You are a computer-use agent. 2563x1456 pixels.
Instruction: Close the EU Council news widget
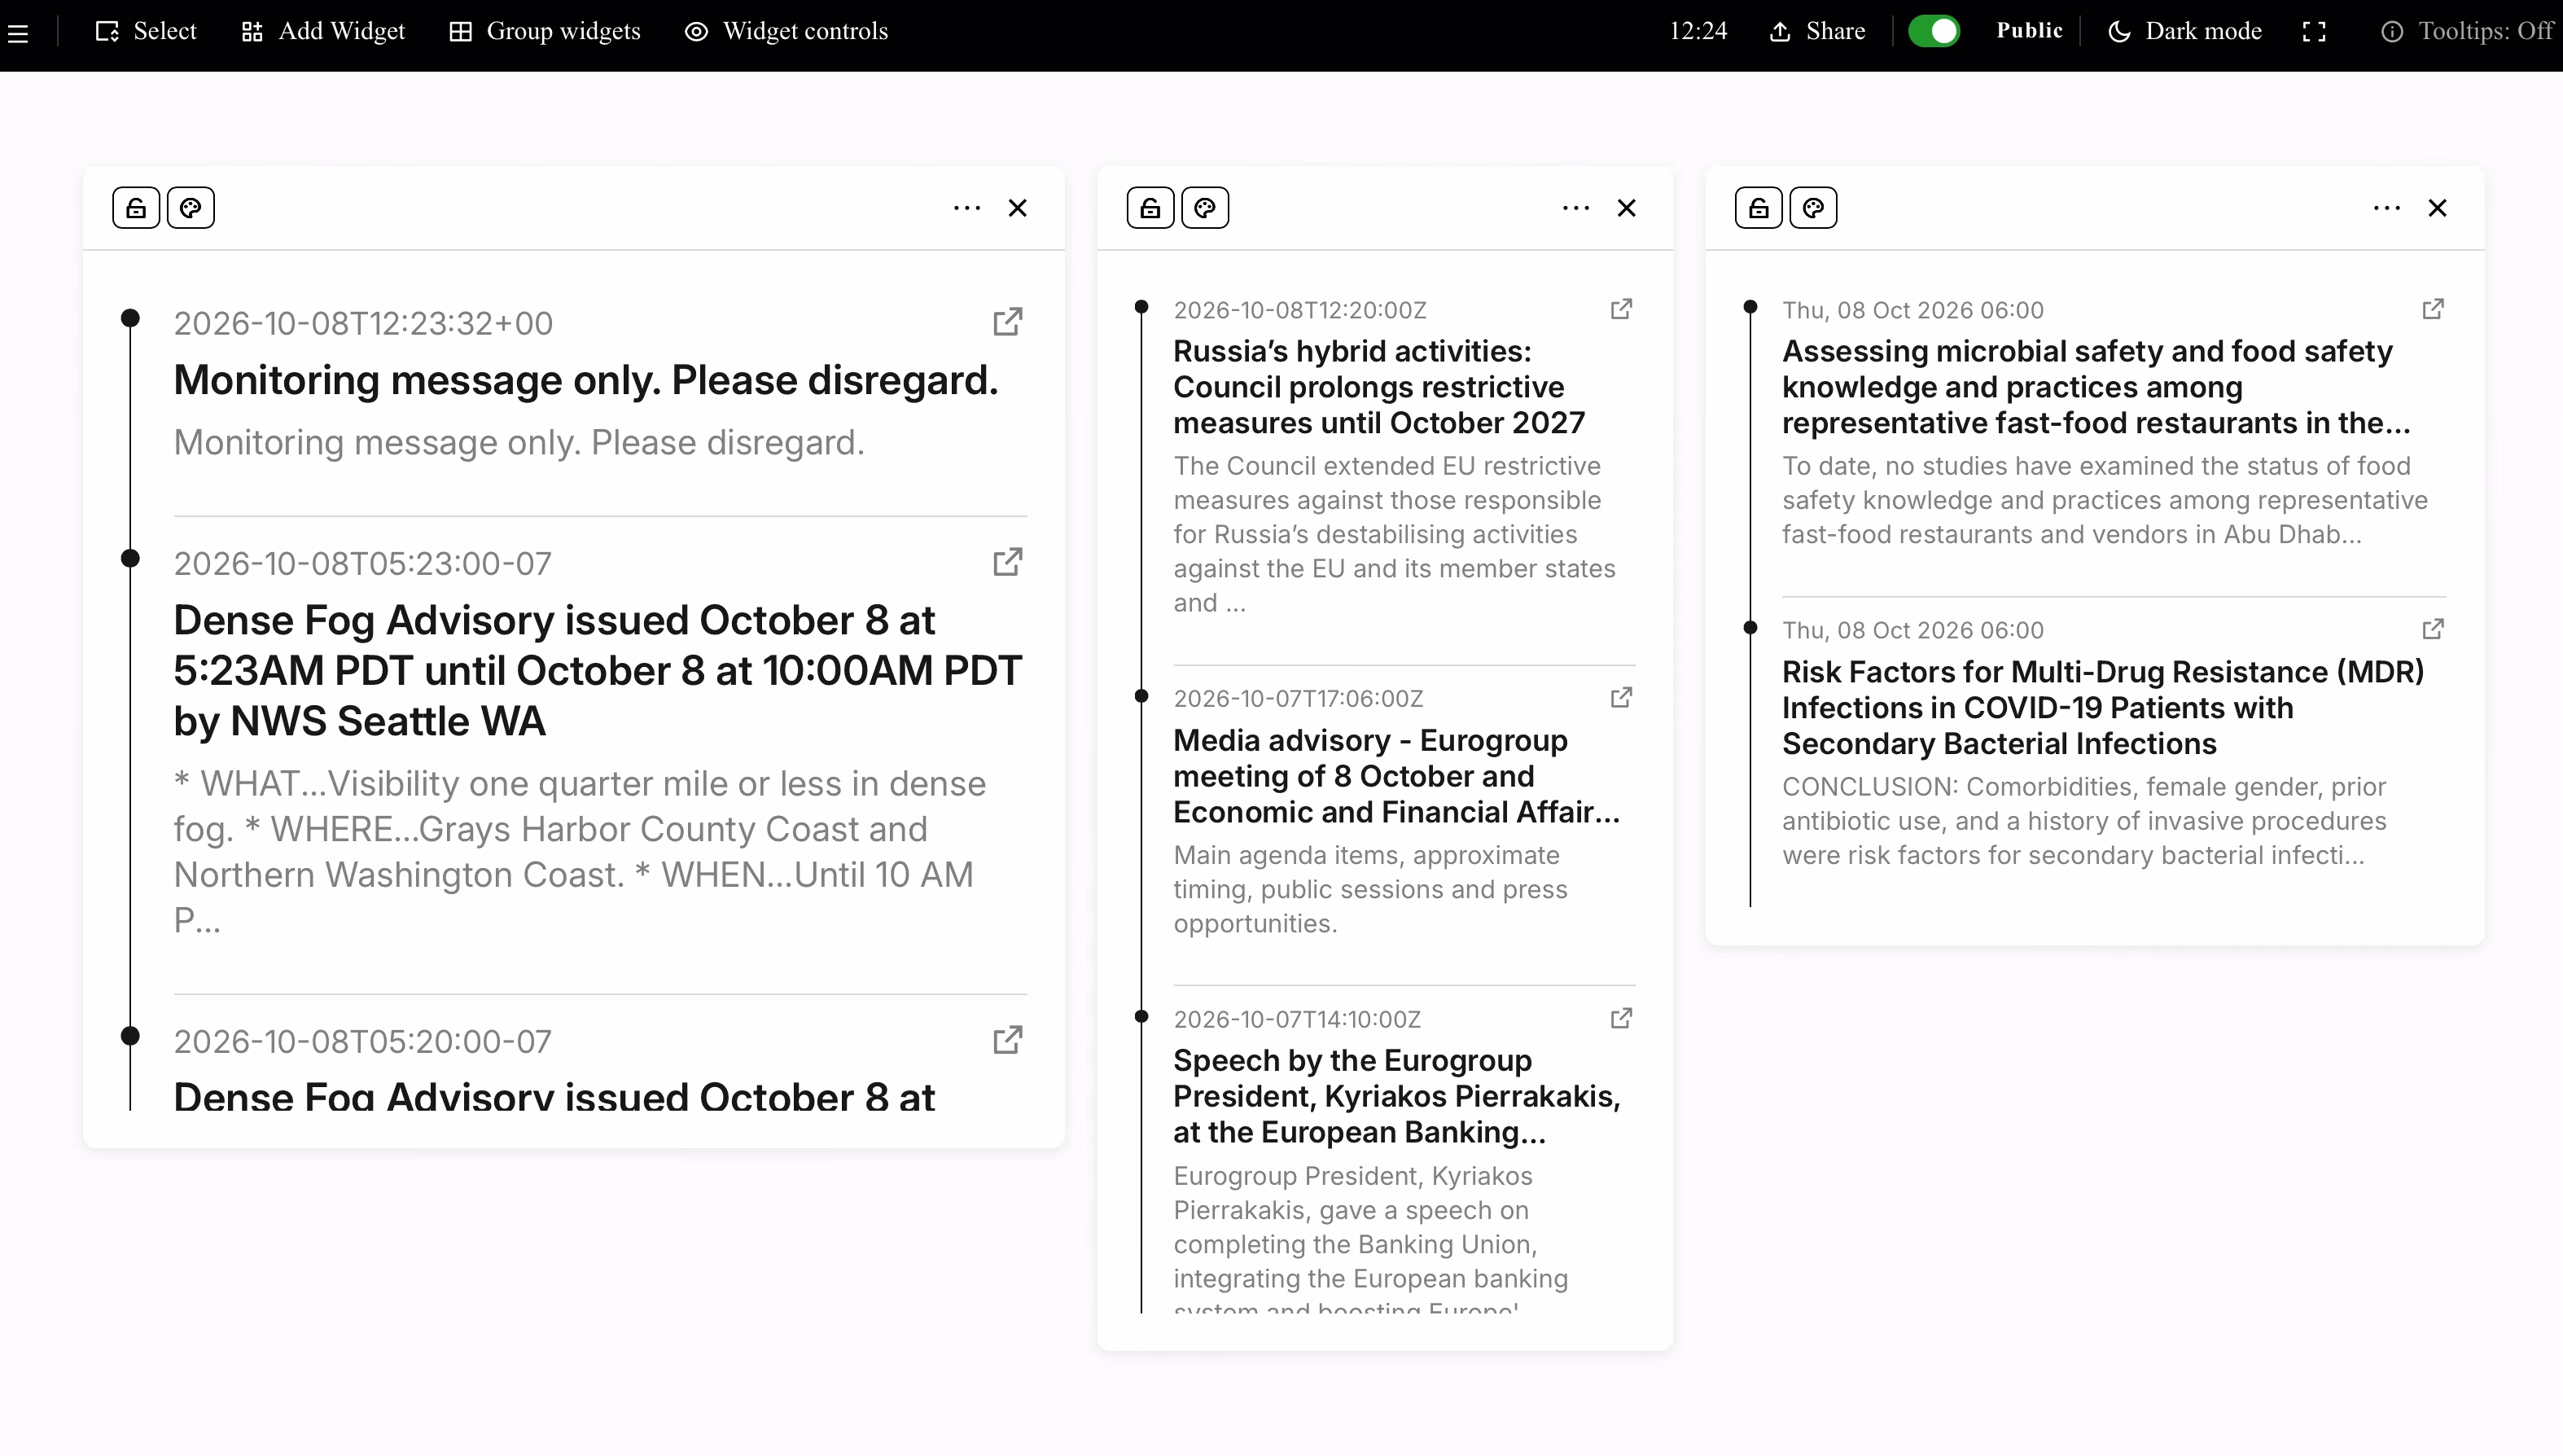(1627, 208)
